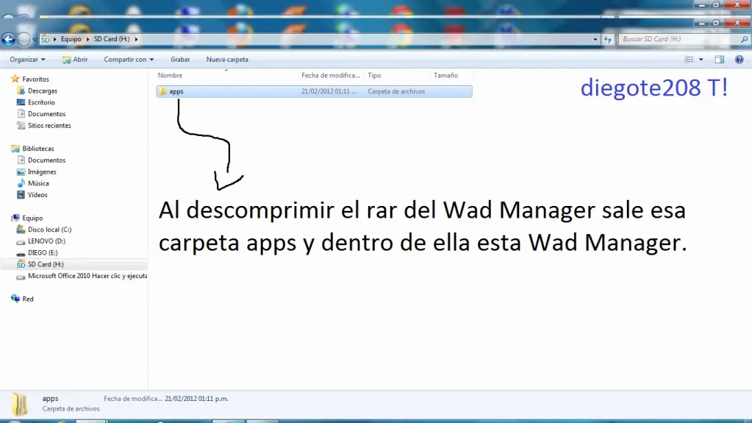The image size is (752, 423).
Task: Open Descargas in the navigation pane
Action: pos(42,90)
